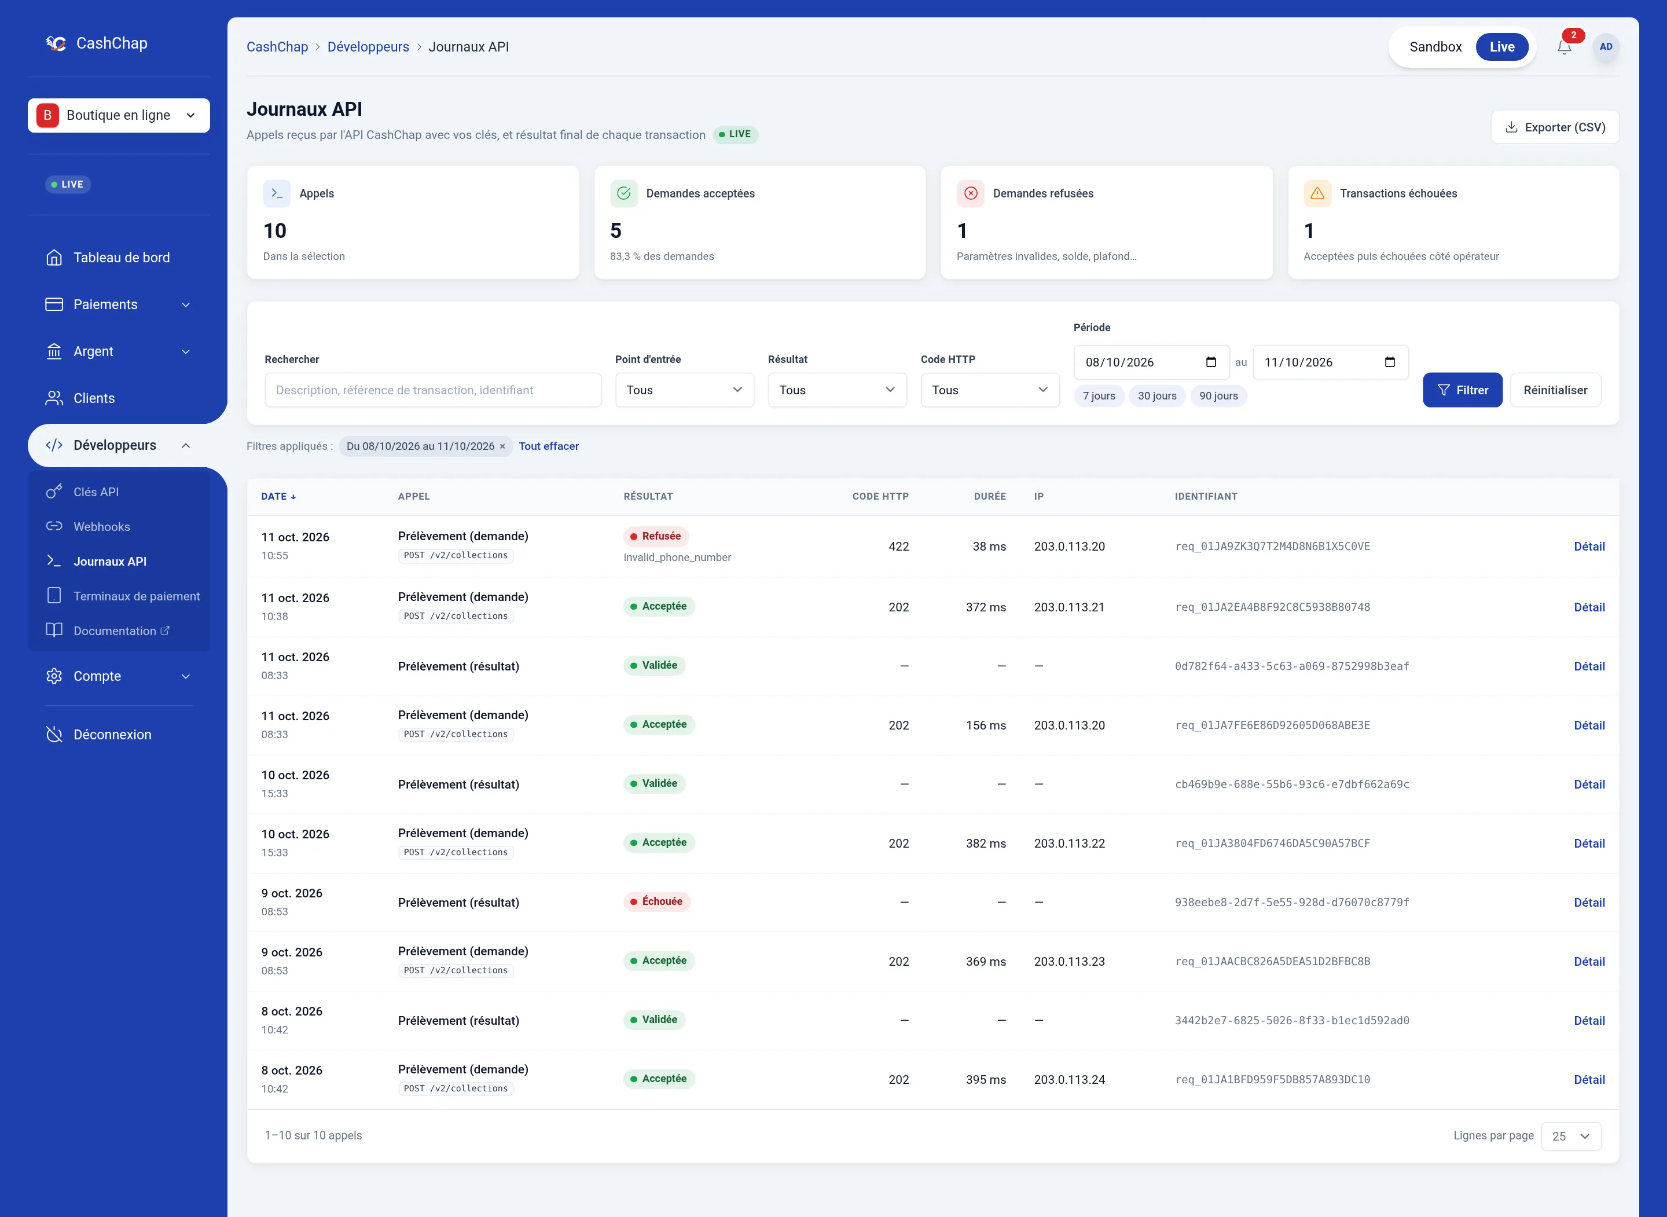Click the CashChap logo in sidebar
1667x1217 pixels.
point(97,43)
